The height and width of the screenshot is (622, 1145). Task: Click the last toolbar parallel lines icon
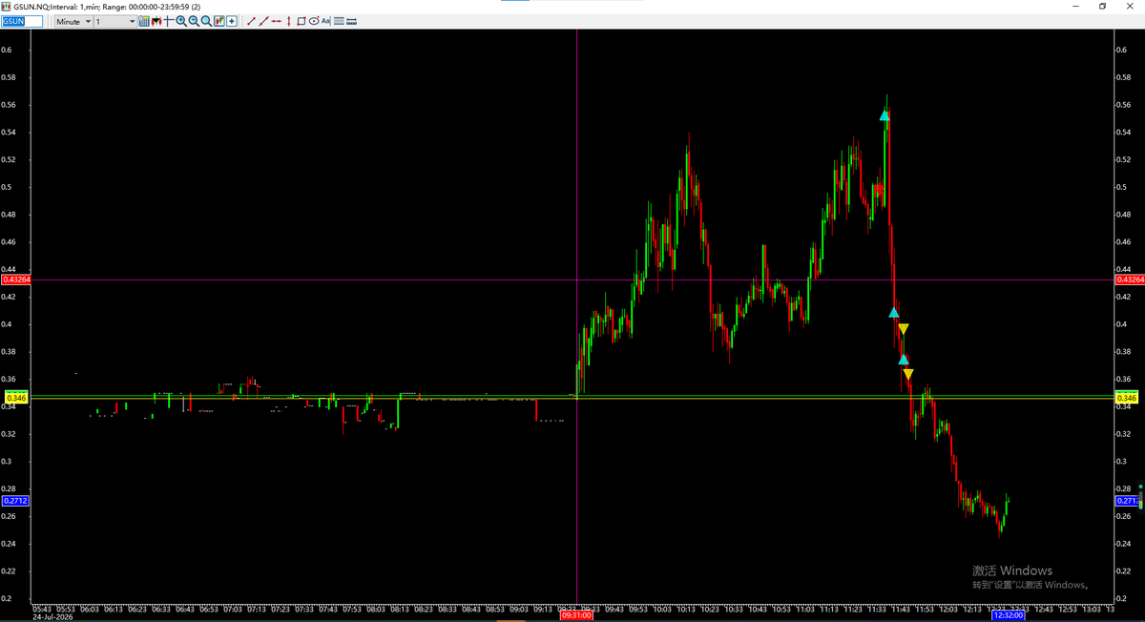point(351,21)
